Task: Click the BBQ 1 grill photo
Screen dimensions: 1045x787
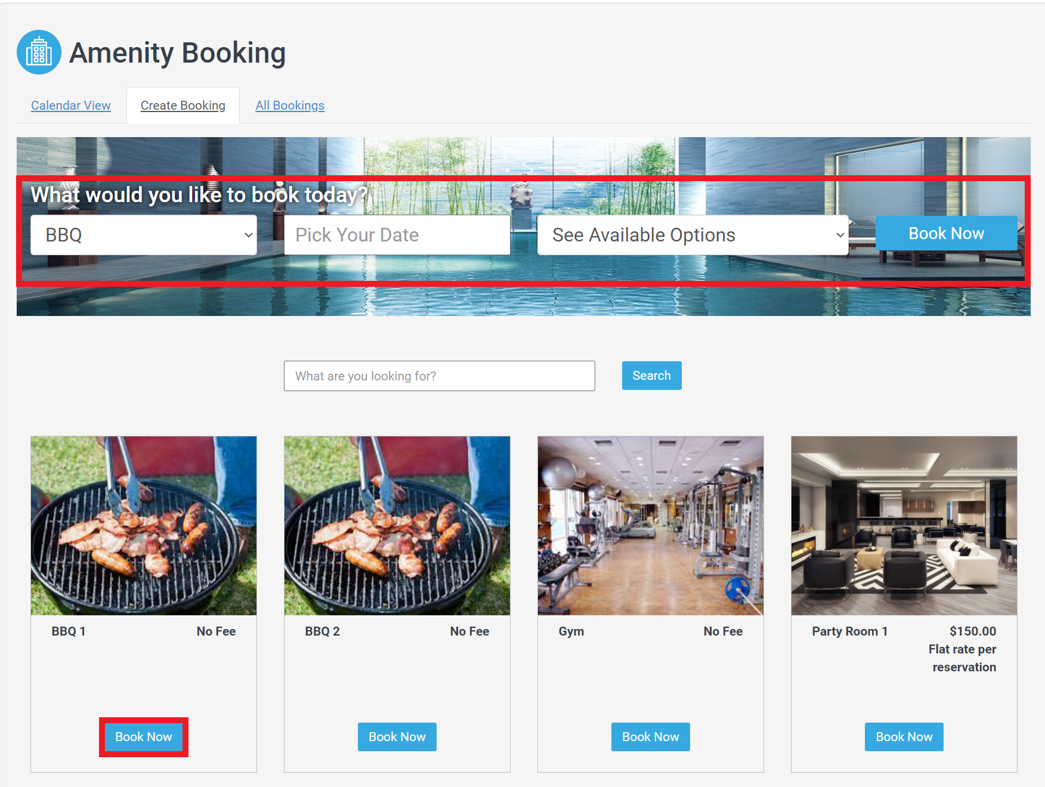Action: (x=144, y=526)
